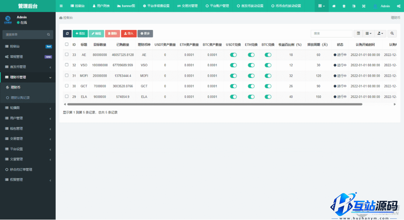This screenshot has height=220, width=404.
Task: Expand 用户管理 in the sidebar
Action: (x=27, y=118)
